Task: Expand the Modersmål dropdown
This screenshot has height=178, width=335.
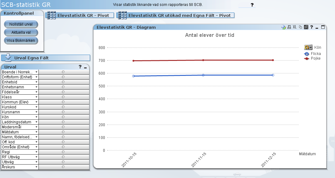Action: (x=36, y=127)
